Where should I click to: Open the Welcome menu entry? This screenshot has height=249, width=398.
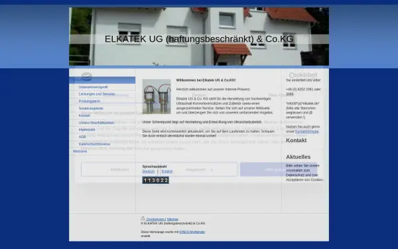tap(80, 151)
